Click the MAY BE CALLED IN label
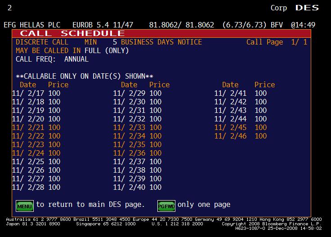The height and width of the screenshot is (237, 331). [48, 51]
